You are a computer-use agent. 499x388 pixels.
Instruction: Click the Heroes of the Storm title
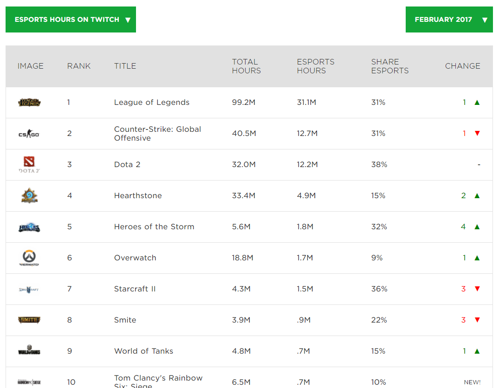154,227
